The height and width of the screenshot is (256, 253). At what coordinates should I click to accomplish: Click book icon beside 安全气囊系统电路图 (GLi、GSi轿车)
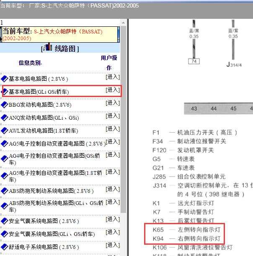[5, 234]
